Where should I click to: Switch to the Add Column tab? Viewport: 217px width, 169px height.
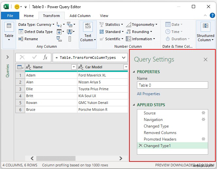(80, 16)
